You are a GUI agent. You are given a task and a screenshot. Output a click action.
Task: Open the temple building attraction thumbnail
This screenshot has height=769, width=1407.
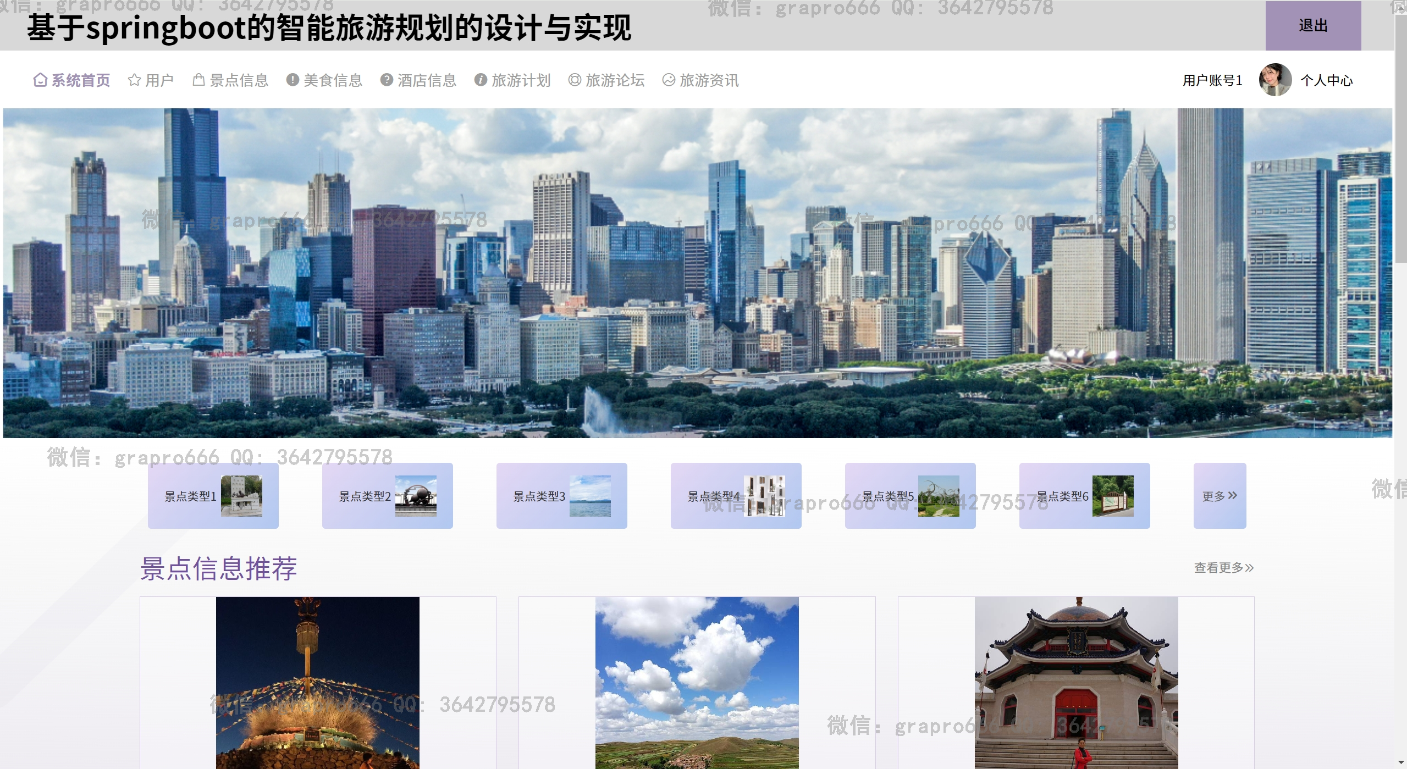pyautogui.click(x=1076, y=683)
